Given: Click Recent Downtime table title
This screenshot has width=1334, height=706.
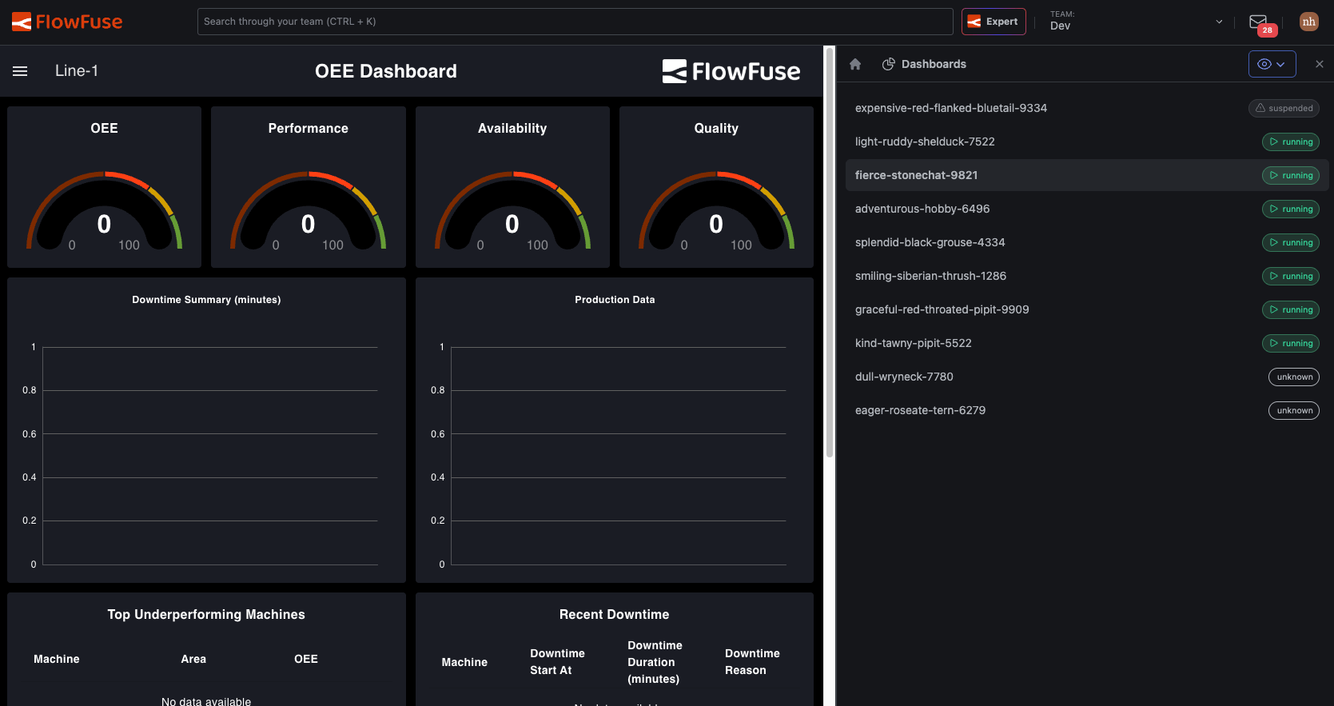Looking at the screenshot, I should (615, 614).
